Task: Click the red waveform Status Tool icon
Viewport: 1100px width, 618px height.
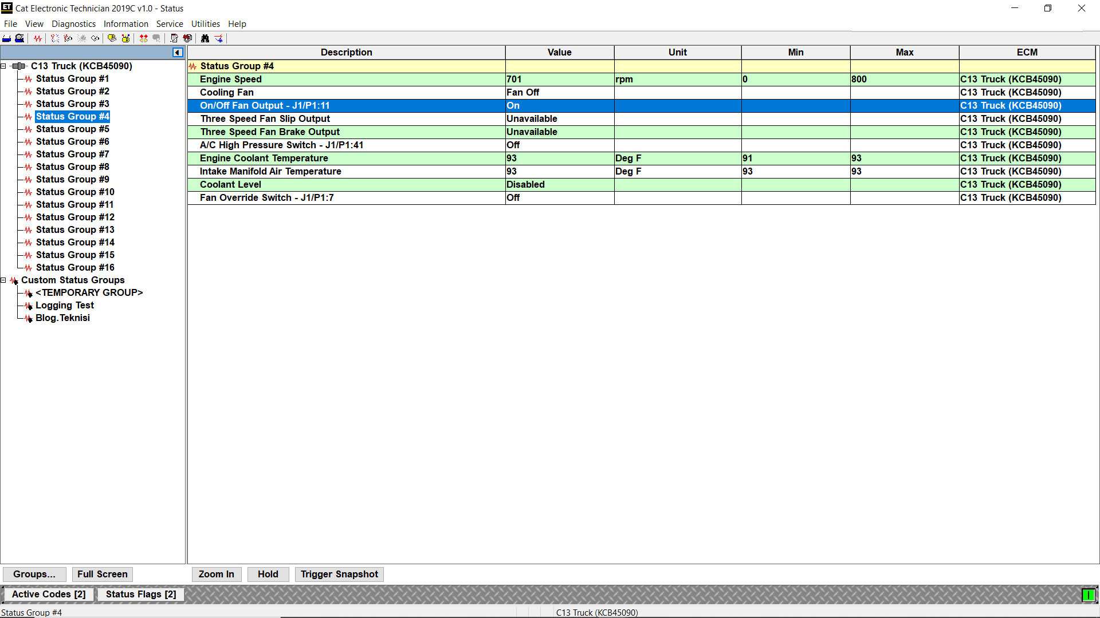Action: point(37,38)
